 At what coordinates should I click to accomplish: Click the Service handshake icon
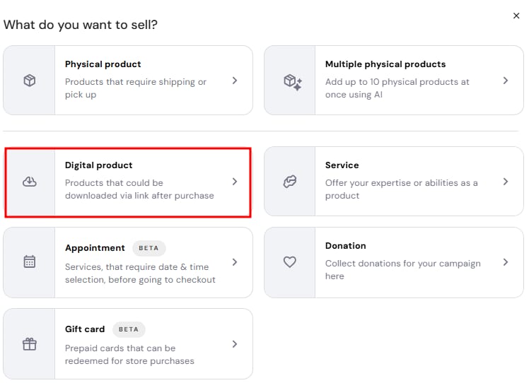pyautogui.click(x=290, y=182)
